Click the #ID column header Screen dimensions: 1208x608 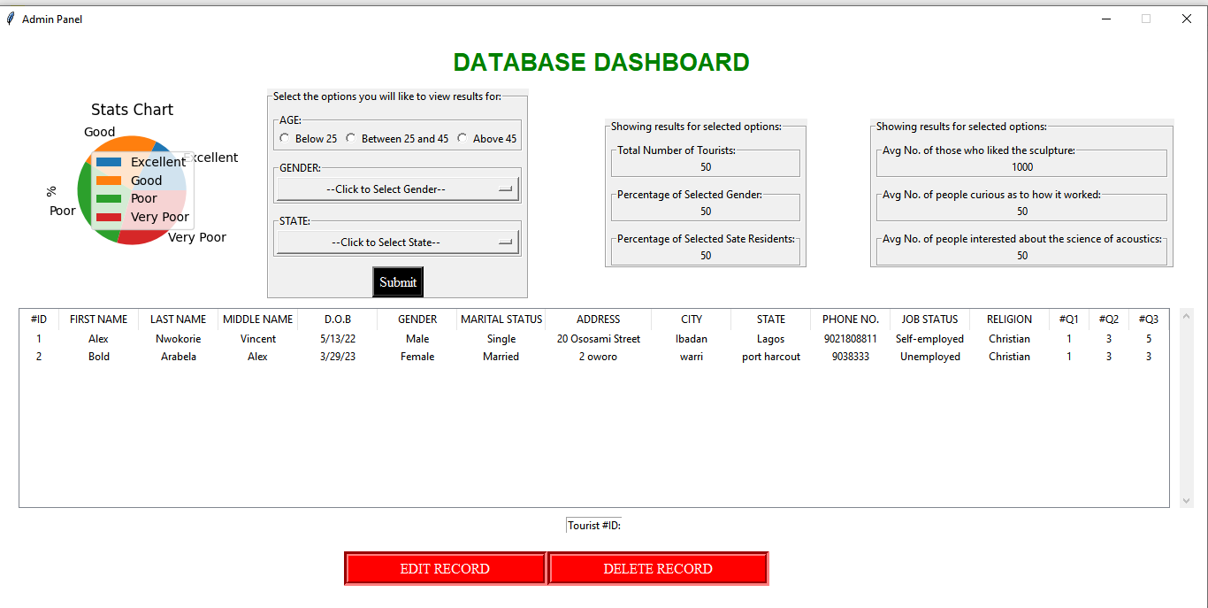39,319
